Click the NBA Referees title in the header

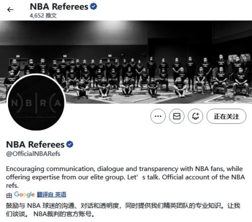[59, 7]
